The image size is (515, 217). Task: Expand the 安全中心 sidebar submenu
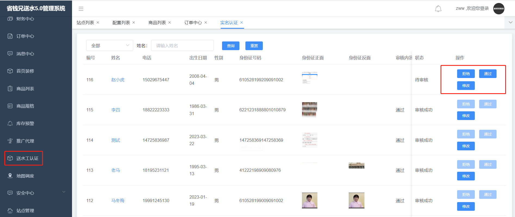tap(36, 193)
